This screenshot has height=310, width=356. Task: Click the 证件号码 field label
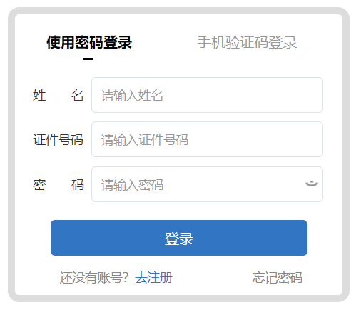(x=59, y=139)
